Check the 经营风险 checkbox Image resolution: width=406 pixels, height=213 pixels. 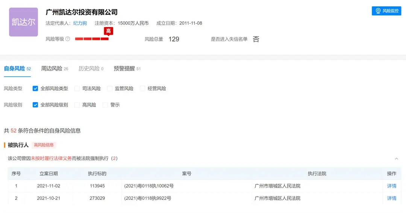pyautogui.click(x=142, y=89)
